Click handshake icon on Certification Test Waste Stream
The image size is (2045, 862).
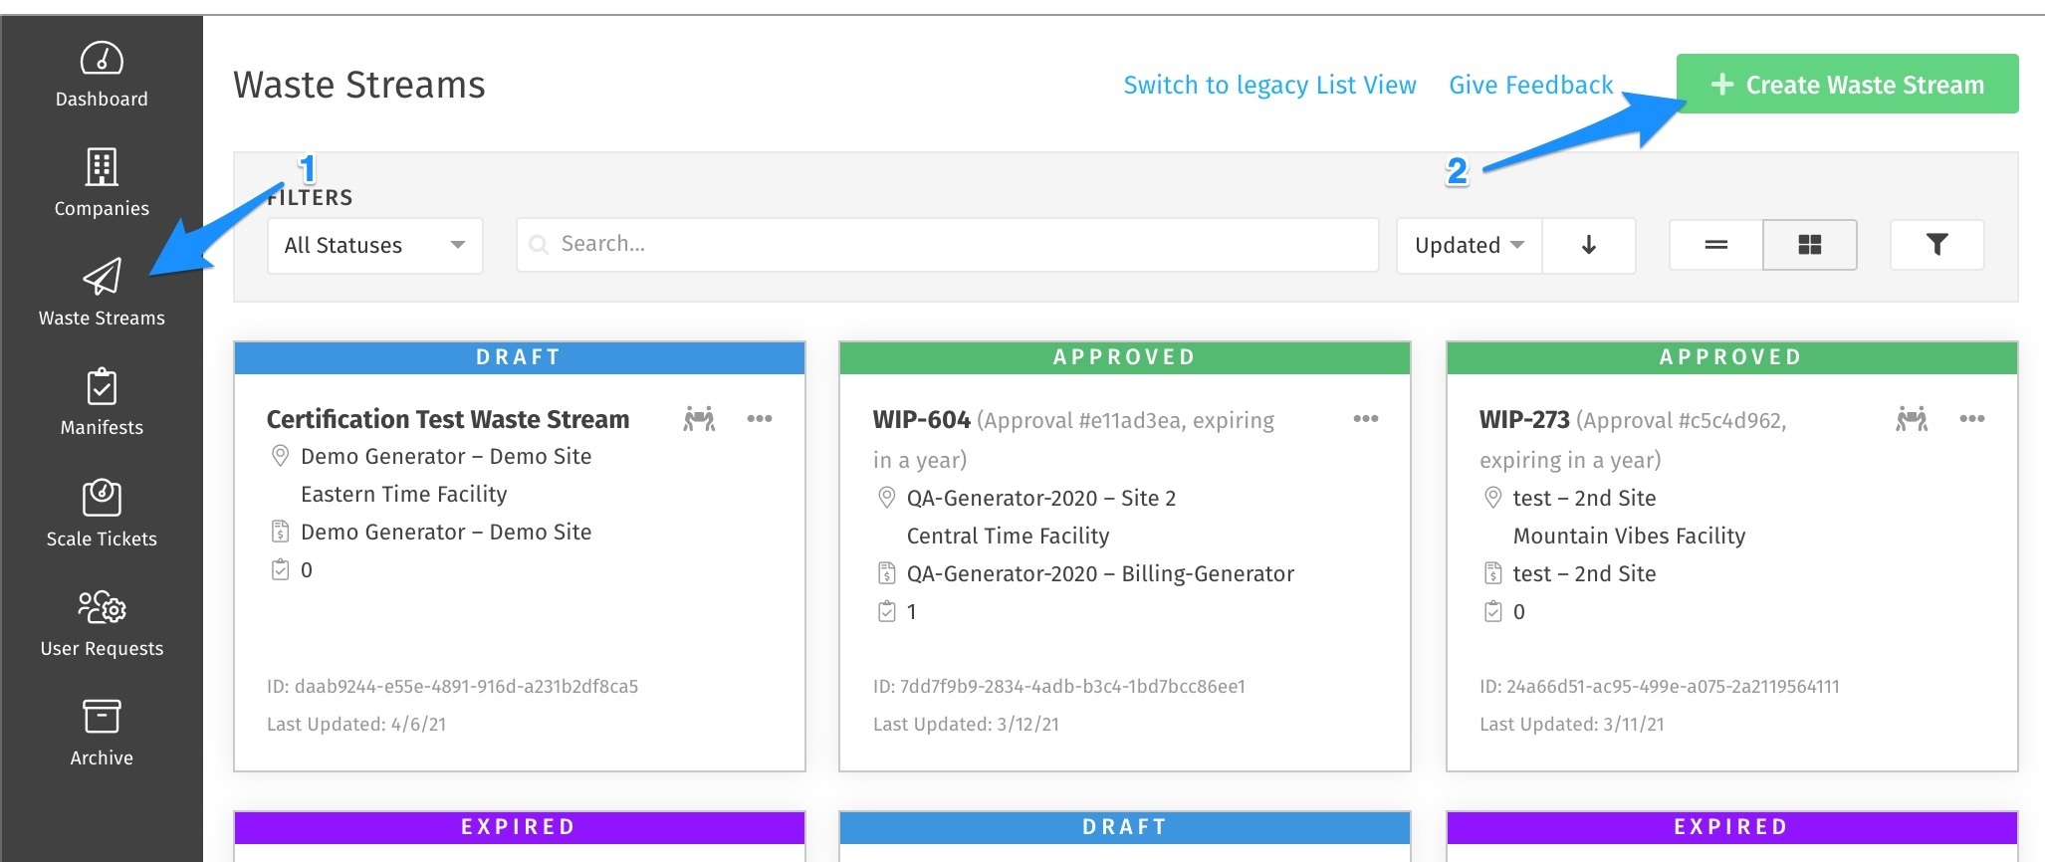(x=699, y=419)
